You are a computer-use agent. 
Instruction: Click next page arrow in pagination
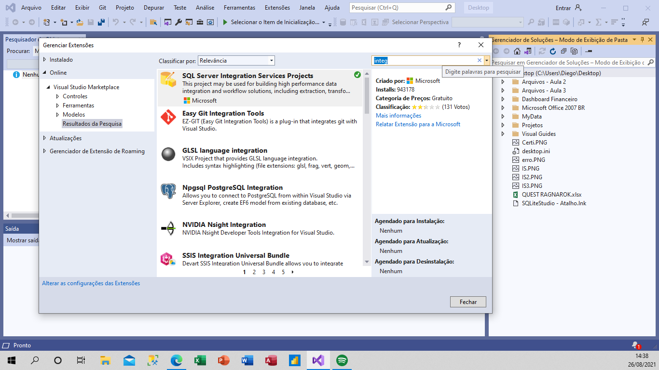click(x=292, y=272)
